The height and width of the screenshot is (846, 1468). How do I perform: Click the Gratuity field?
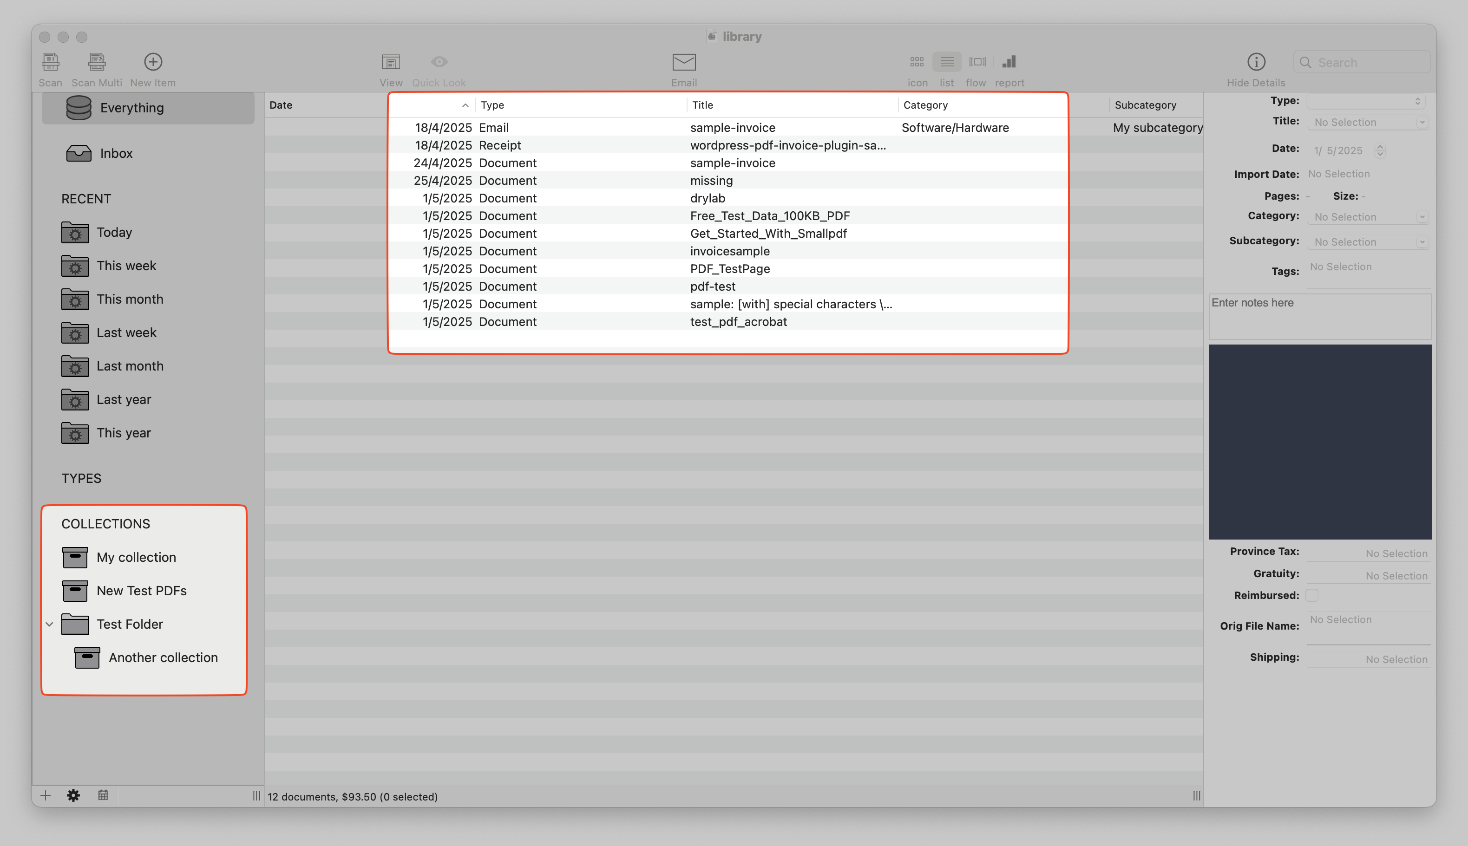pos(1369,576)
